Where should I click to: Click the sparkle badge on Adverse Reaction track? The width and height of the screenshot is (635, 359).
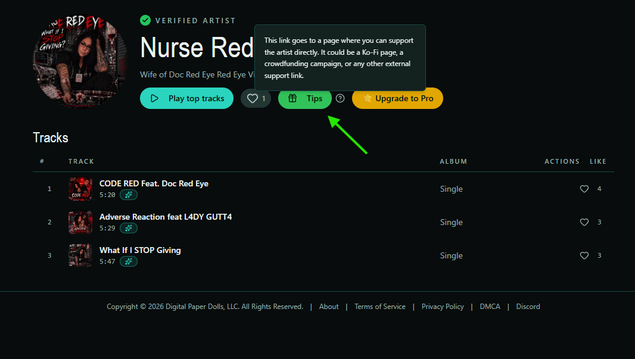tap(129, 228)
